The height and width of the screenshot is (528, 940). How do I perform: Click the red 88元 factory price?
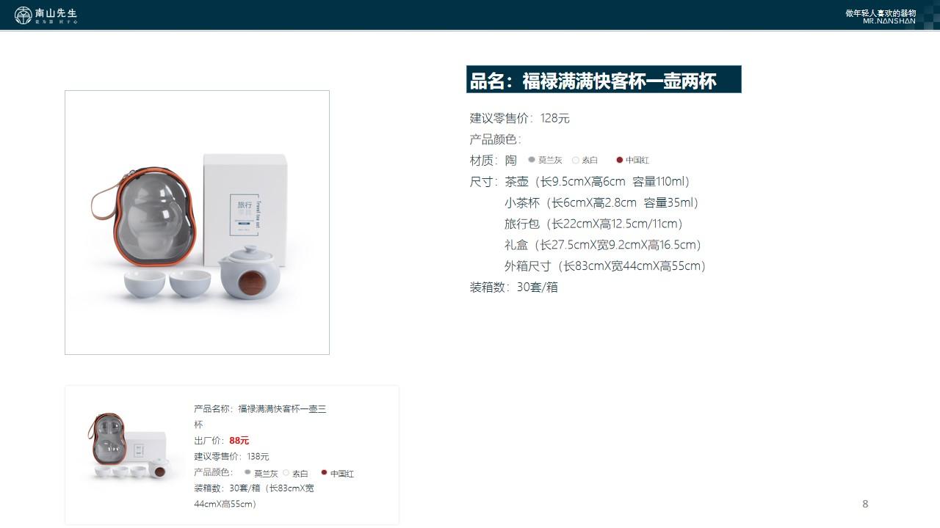[239, 441]
